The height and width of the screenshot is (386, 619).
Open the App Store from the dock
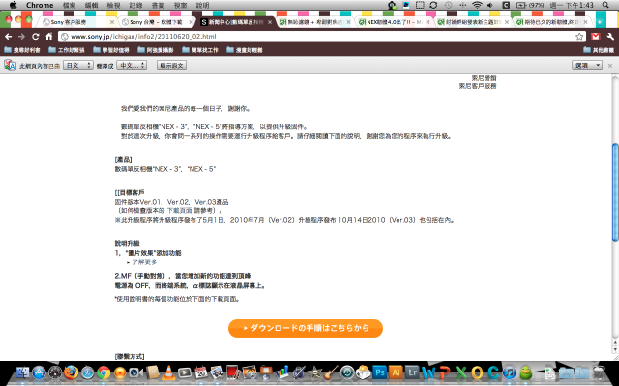tap(39, 372)
